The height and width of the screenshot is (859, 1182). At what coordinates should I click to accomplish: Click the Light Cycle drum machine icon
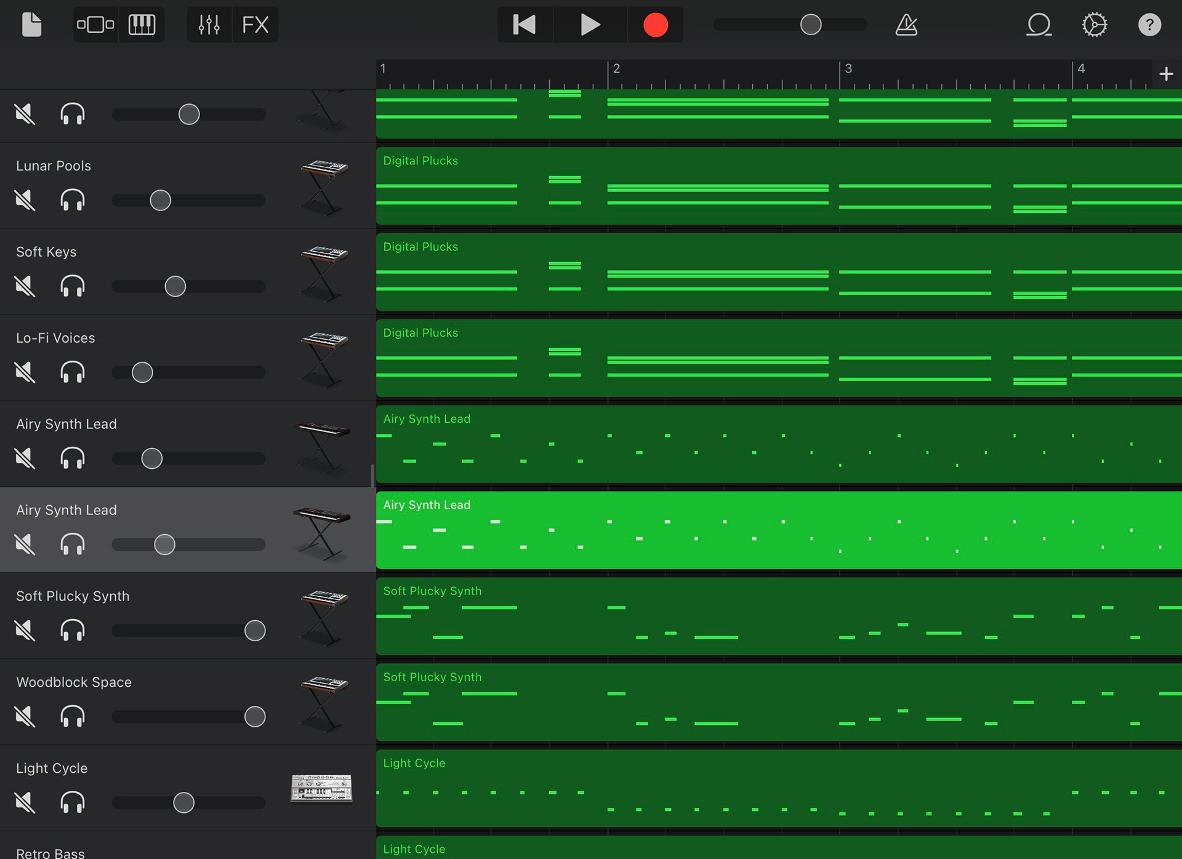click(x=321, y=788)
